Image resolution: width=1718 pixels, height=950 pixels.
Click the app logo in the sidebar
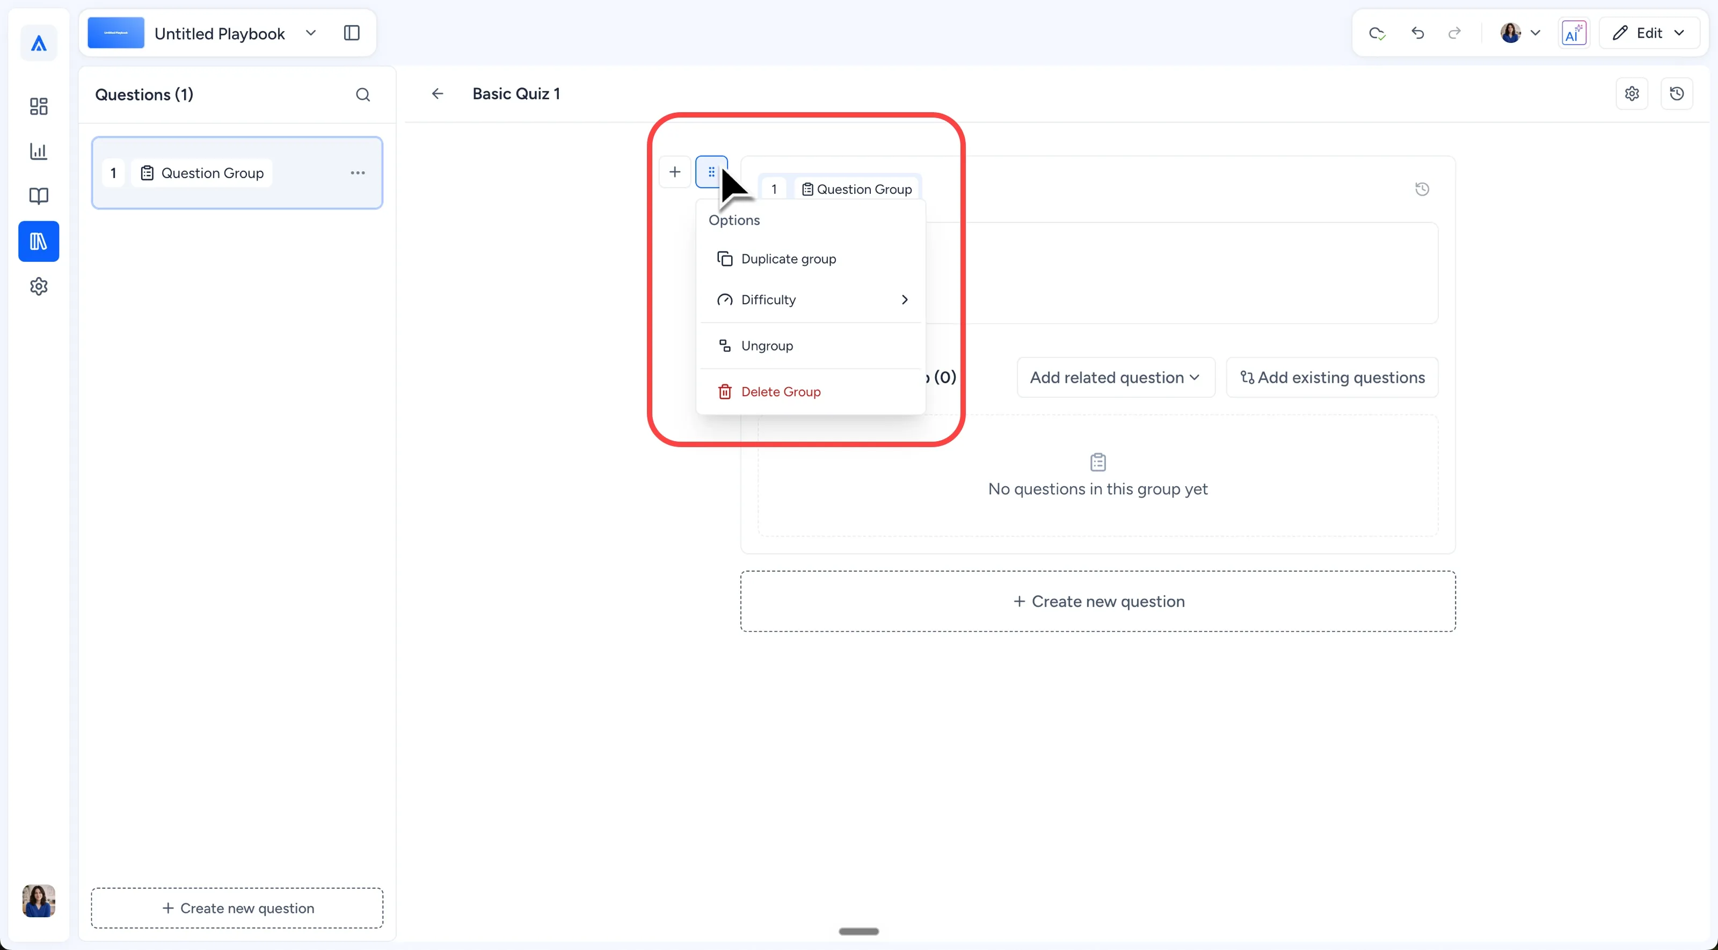click(39, 44)
